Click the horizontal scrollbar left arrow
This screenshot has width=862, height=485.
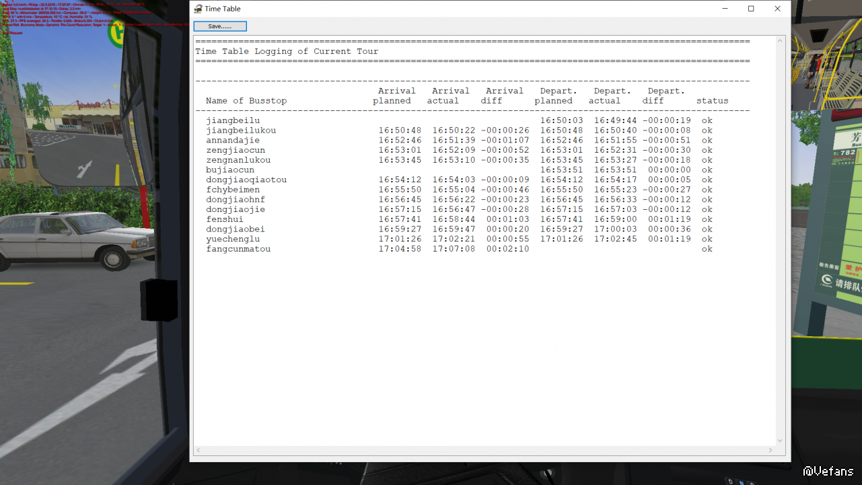pos(199,450)
